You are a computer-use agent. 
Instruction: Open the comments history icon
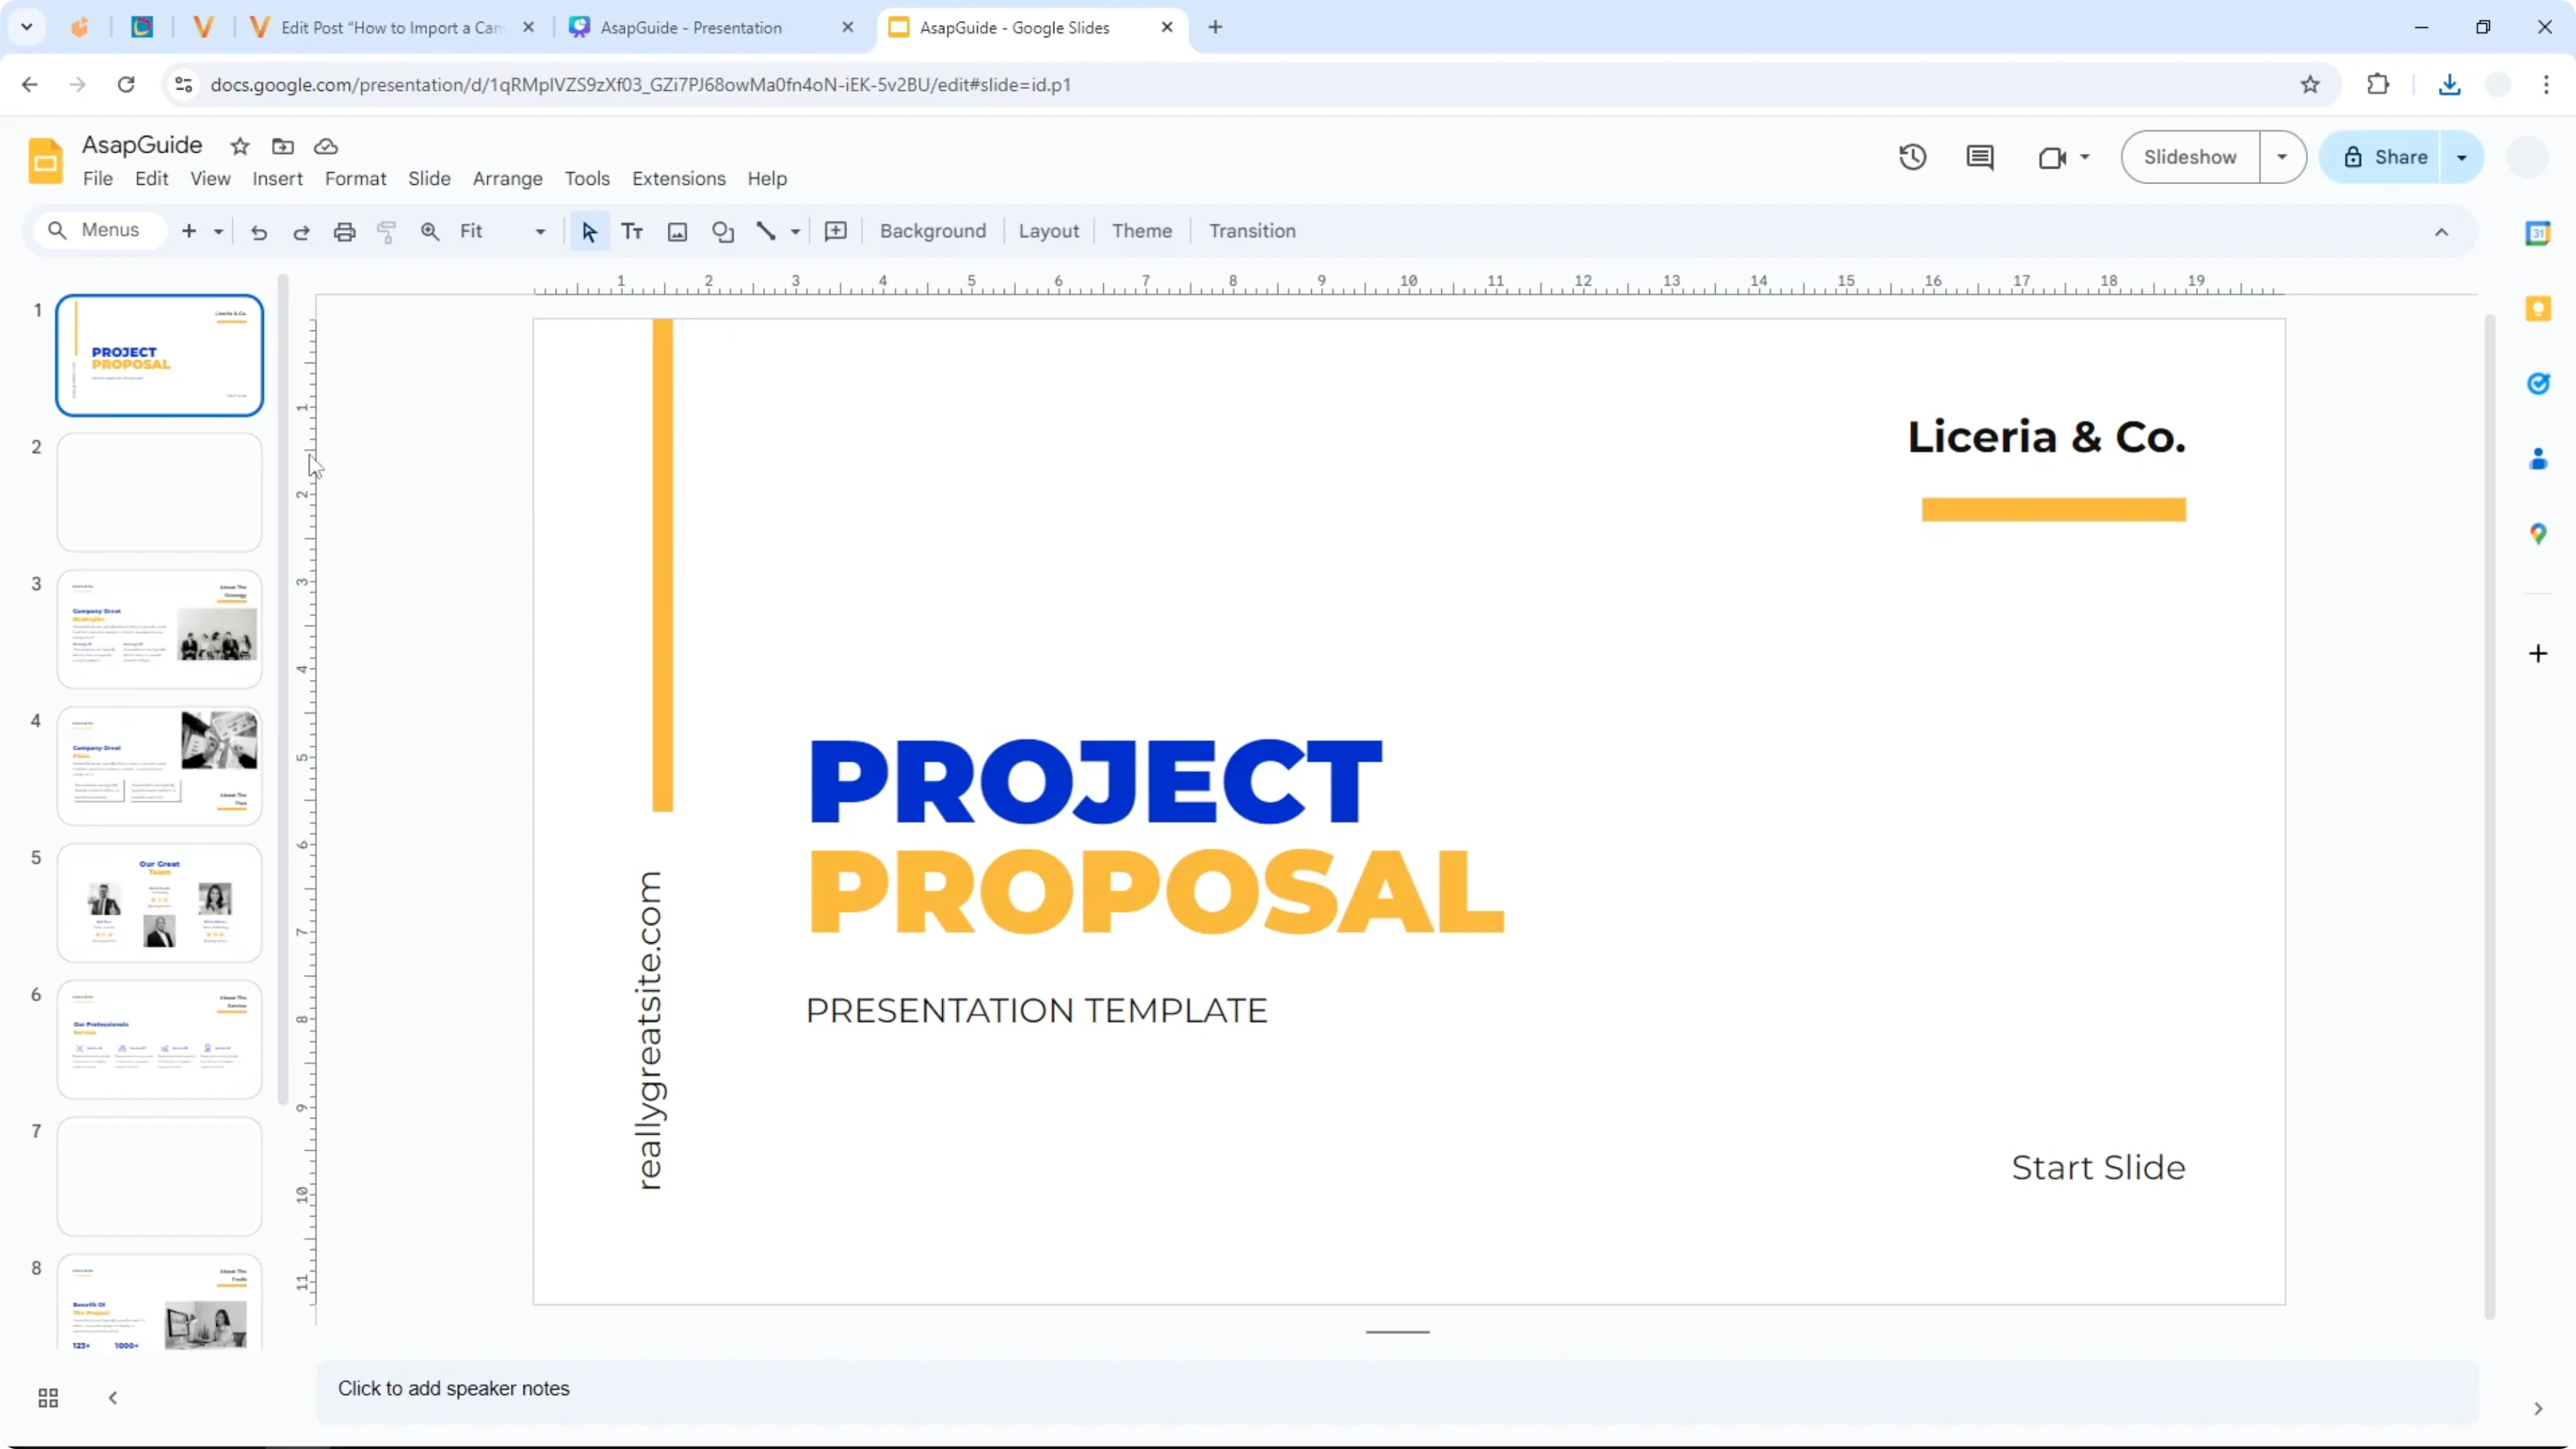[x=1979, y=157]
